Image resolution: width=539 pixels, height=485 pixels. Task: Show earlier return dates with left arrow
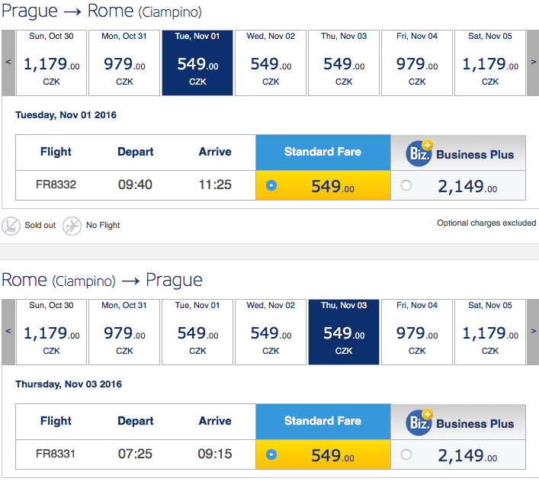click(x=8, y=332)
